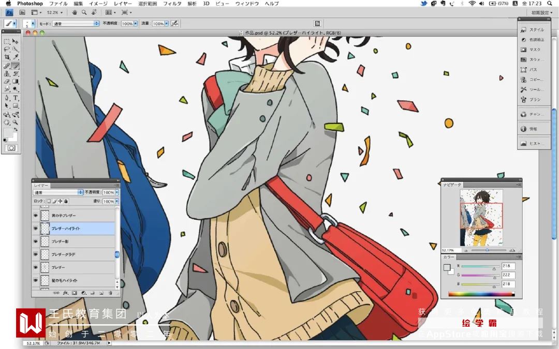This screenshot has width=559, height=349.
Task: Open the brush opacity dropdown arrow
Action: (x=136, y=23)
